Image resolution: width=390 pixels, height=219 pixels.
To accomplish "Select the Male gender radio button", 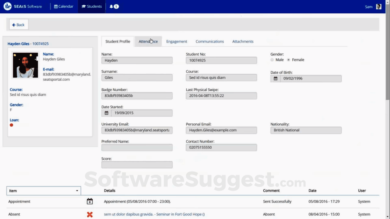I will tap(272, 60).
